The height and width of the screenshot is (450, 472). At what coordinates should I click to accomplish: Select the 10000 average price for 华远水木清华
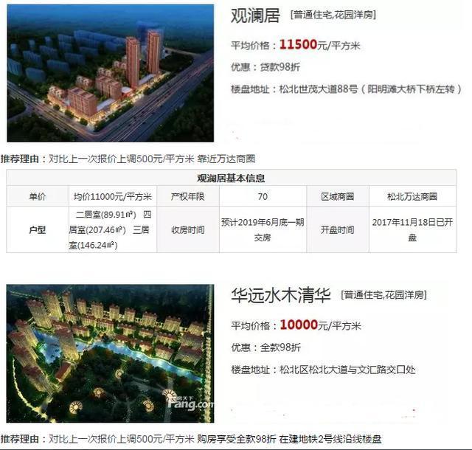[x=299, y=325]
